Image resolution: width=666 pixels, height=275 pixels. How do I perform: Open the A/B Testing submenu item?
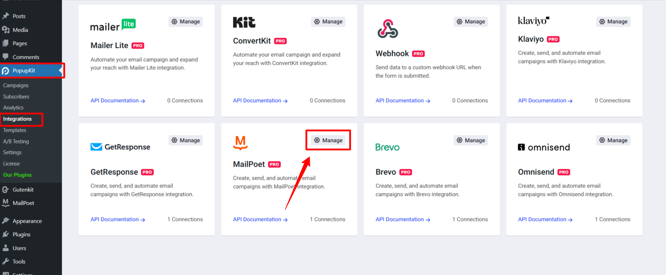tap(16, 141)
